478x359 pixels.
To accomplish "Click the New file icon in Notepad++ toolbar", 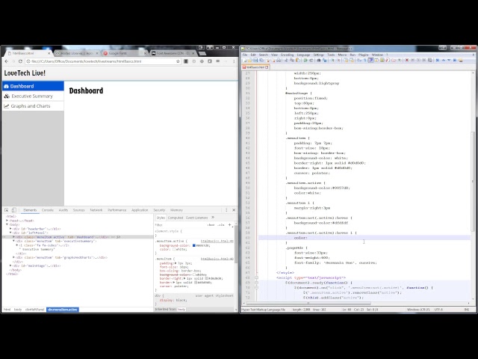I will tap(244, 60).
